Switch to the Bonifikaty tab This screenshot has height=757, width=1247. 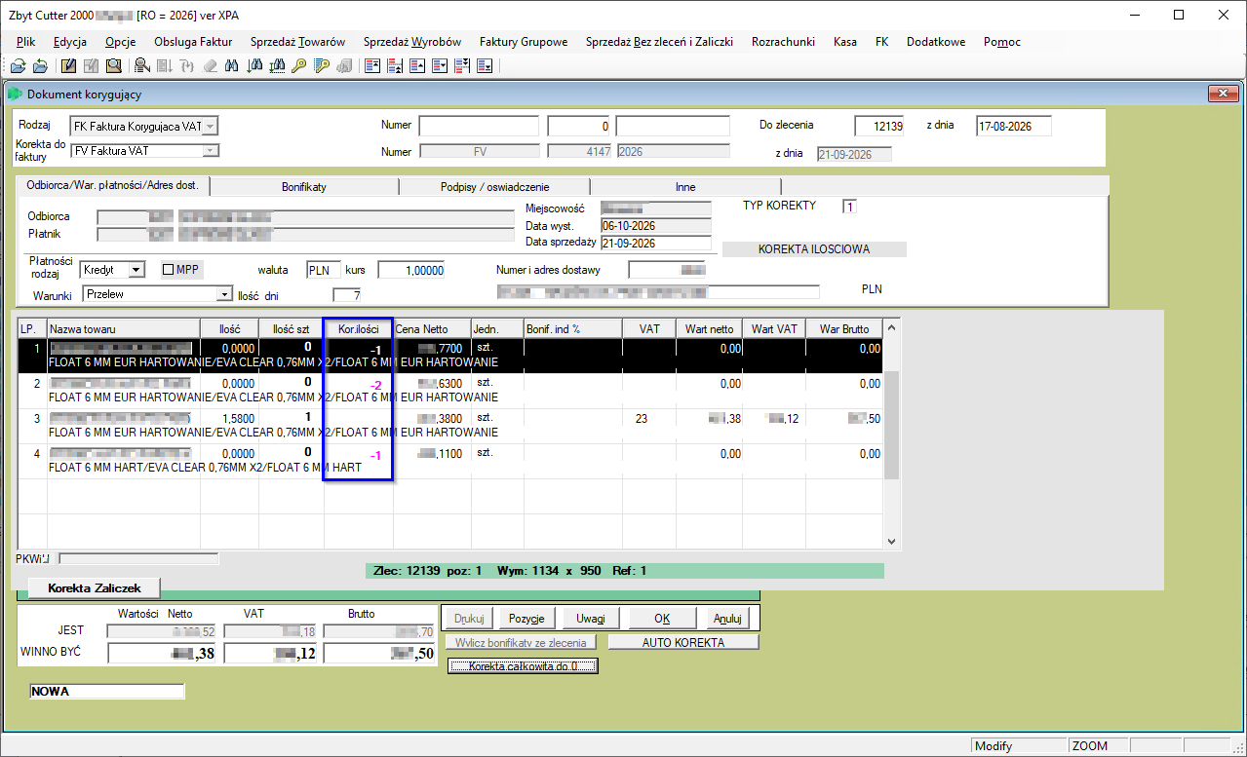click(304, 186)
